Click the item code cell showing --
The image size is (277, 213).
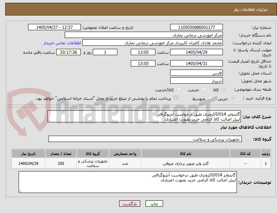tap(245, 163)
